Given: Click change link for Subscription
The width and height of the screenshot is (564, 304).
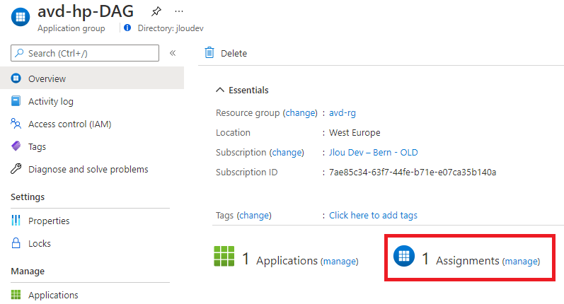Looking at the screenshot, I should (288, 153).
